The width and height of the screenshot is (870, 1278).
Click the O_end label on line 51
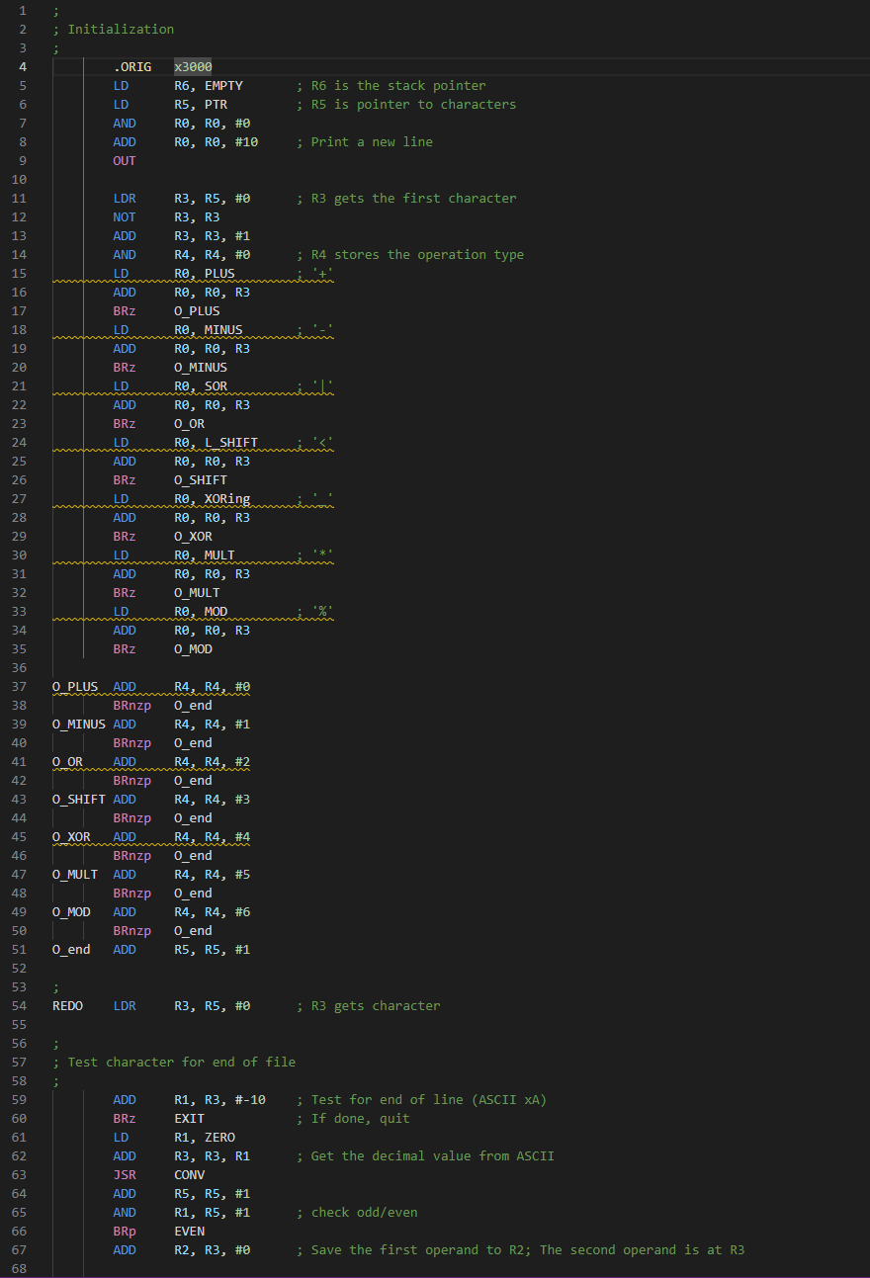[69, 949]
